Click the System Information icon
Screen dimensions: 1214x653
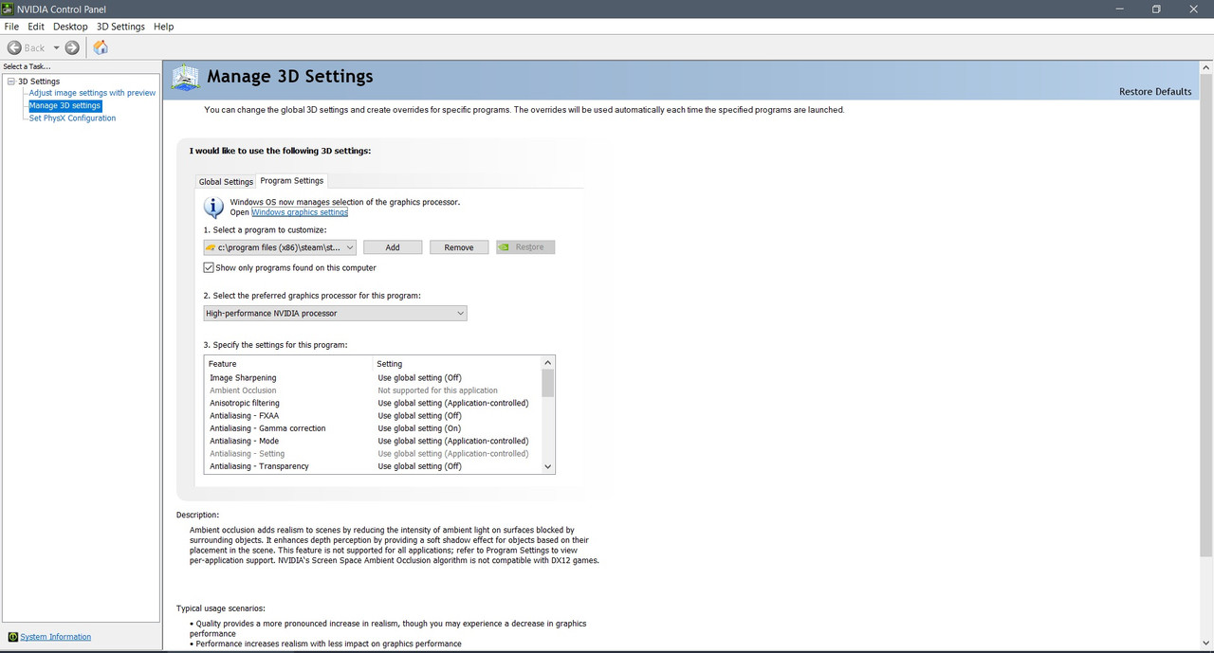[x=12, y=637]
